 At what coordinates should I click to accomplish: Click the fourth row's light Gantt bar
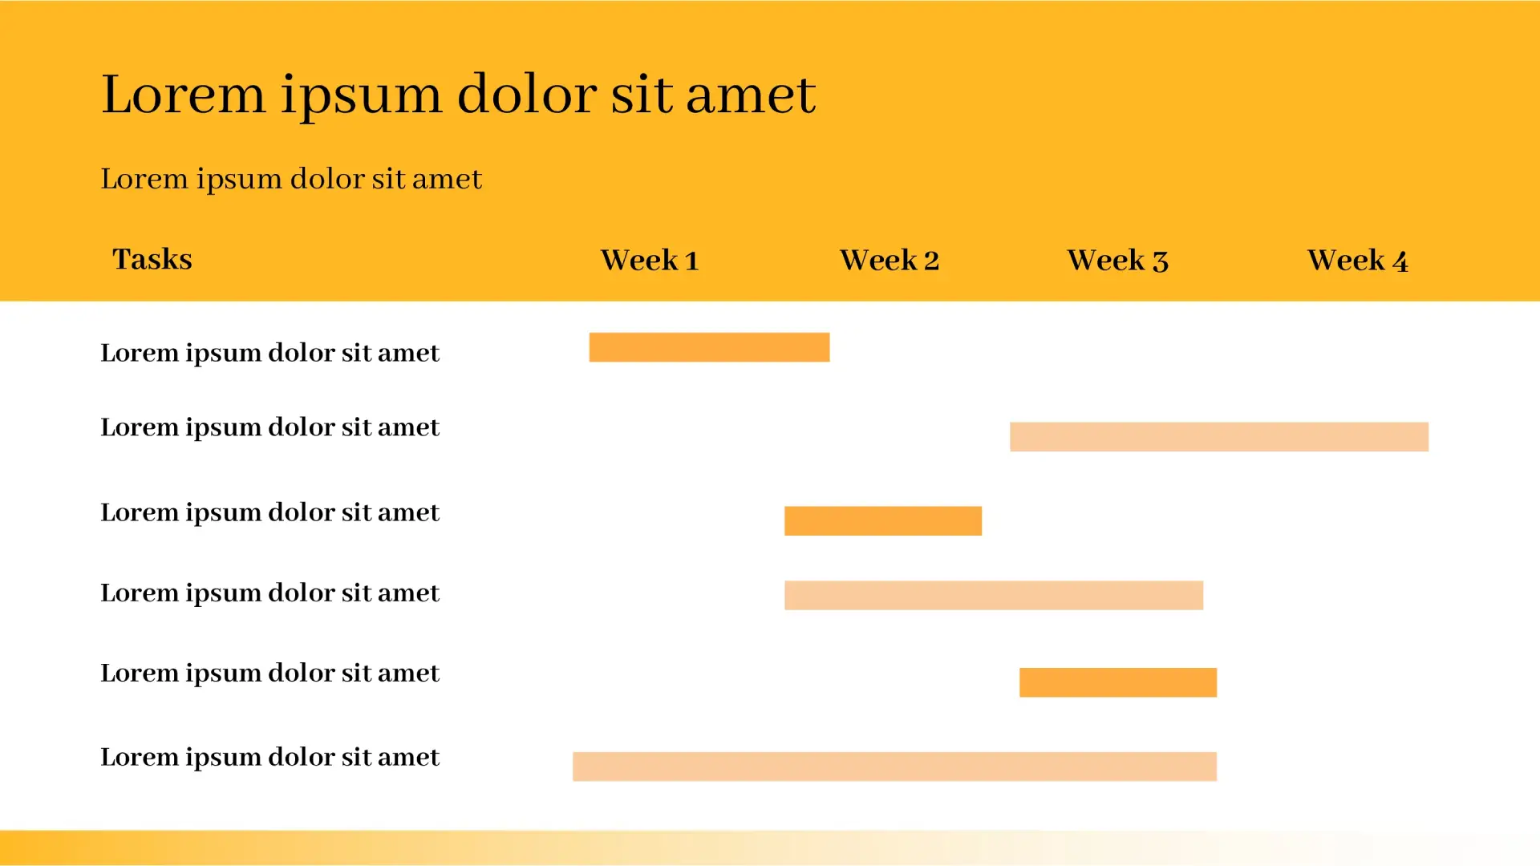[993, 596]
